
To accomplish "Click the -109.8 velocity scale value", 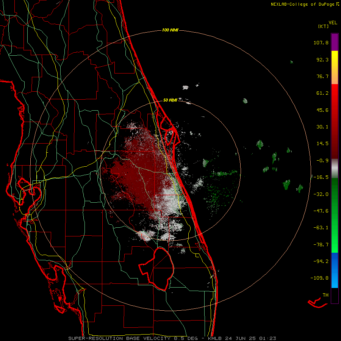I will point(319,278).
